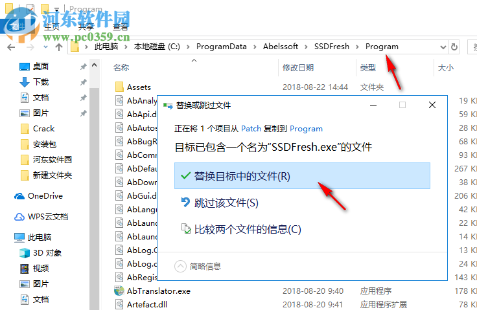The height and width of the screenshot is (310, 477).
Task: Sort by 修改日期 column header
Action: pyautogui.click(x=298, y=67)
